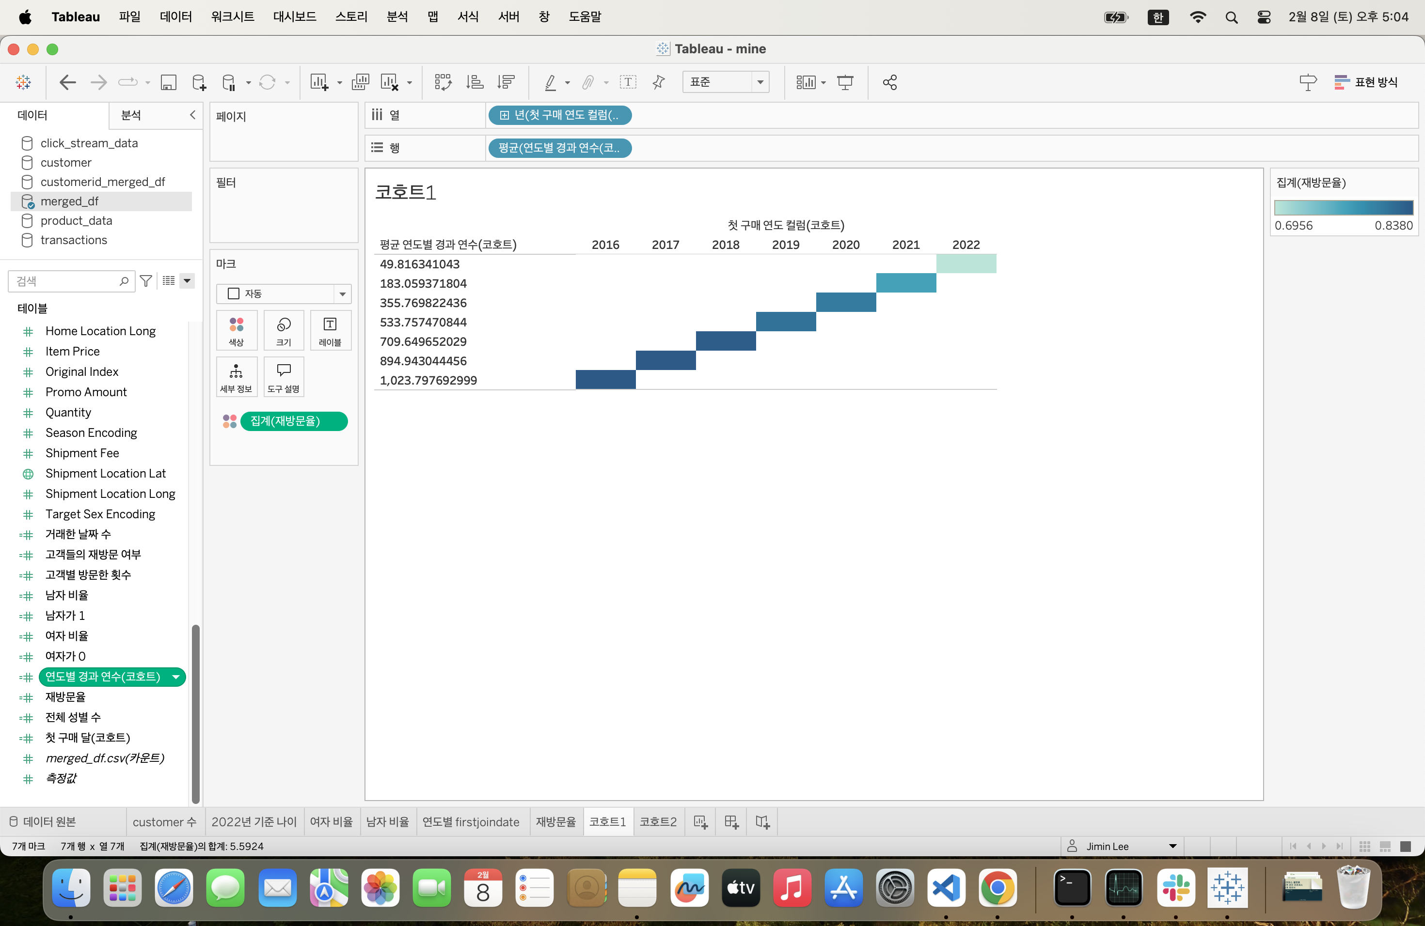Clear sheet using toolbar icon
This screenshot has width=1425, height=926.
click(x=390, y=82)
